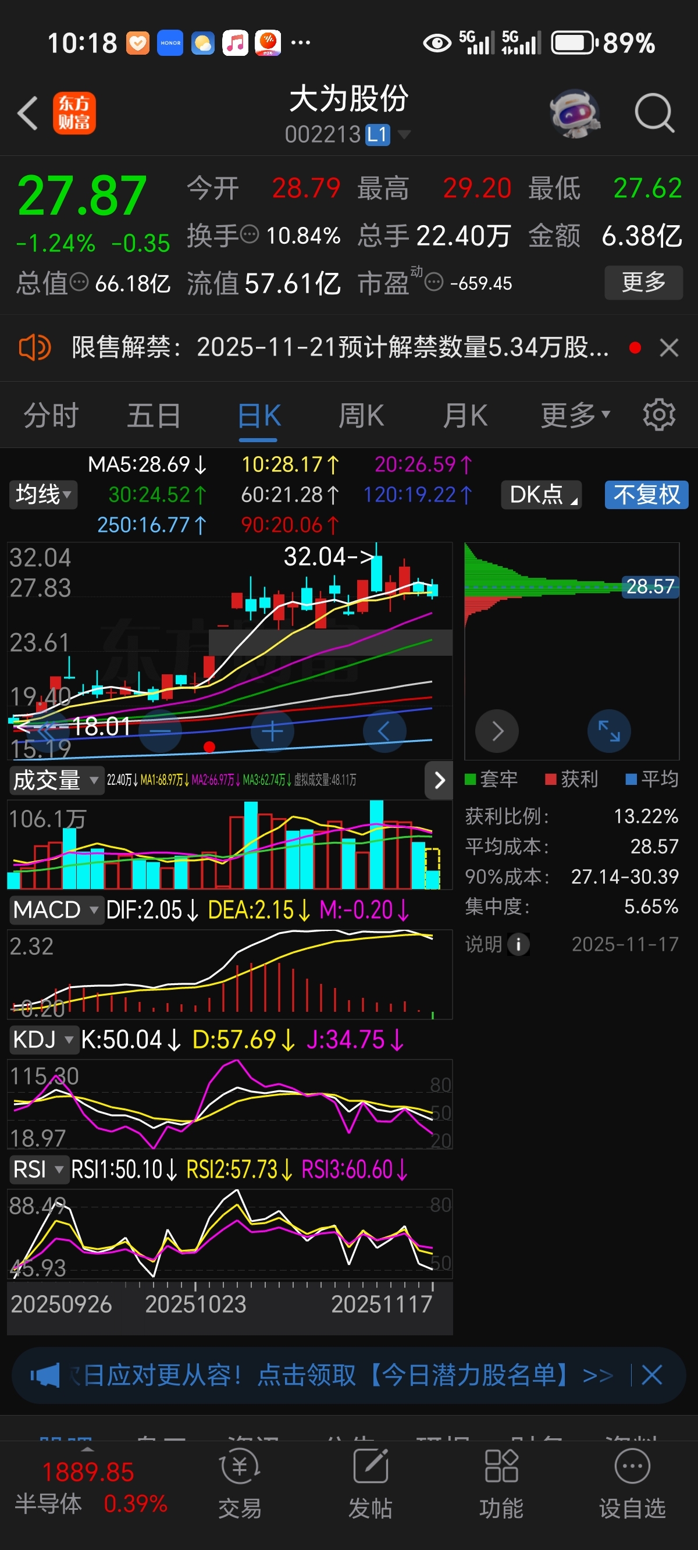This screenshot has width=698, height=1550.
Task: Tap the 平均 blue legend swatch
Action: point(631,779)
